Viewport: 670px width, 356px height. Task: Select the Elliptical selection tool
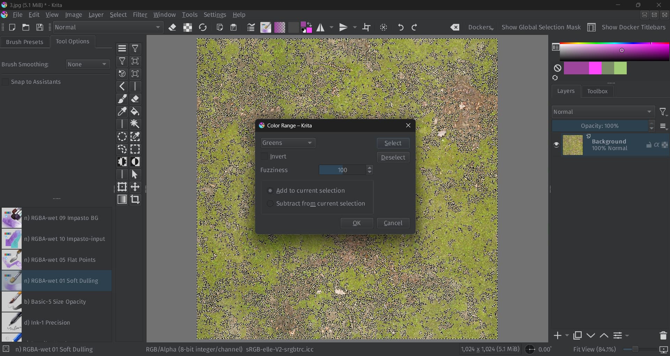click(122, 137)
